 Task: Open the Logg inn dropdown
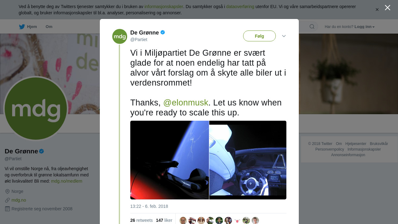364,27
